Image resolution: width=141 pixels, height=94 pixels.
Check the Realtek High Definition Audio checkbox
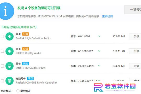click(x=2, y=37)
